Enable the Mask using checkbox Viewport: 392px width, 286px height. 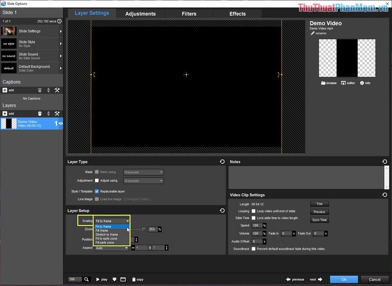point(97,172)
